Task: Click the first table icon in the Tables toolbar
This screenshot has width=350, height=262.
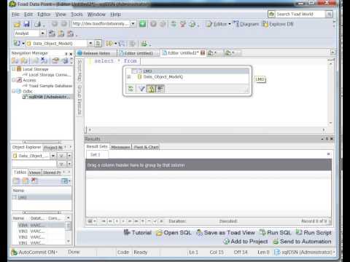Action: pos(16,180)
